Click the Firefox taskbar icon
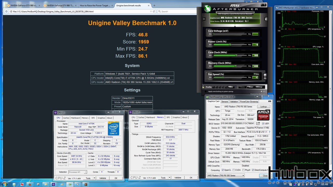This screenshot has width=333, height=187. pos(30,184)
